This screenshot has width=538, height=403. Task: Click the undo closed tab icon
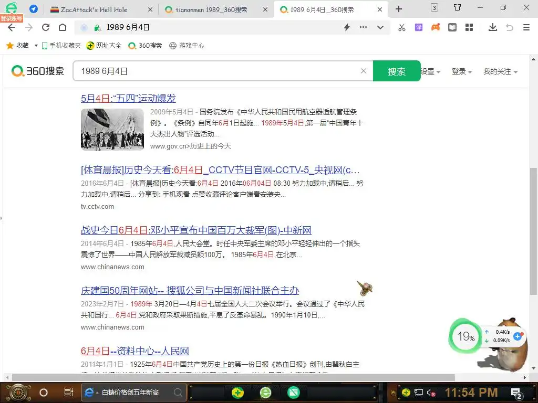510,27
